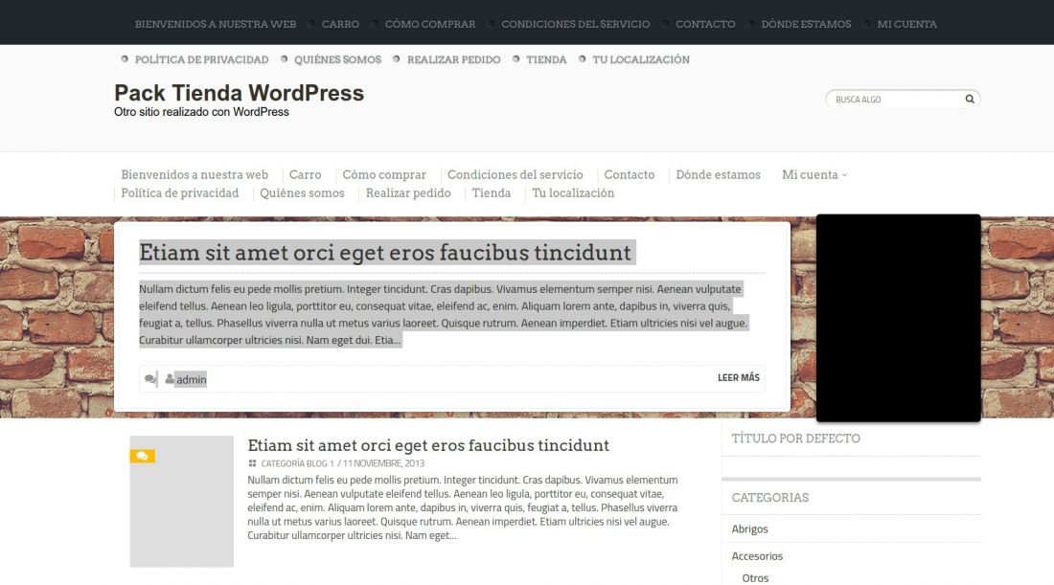Screen dimensions: 1054x585
Task: Open Tienda in main navigation
Action: (x=492, y=193)
